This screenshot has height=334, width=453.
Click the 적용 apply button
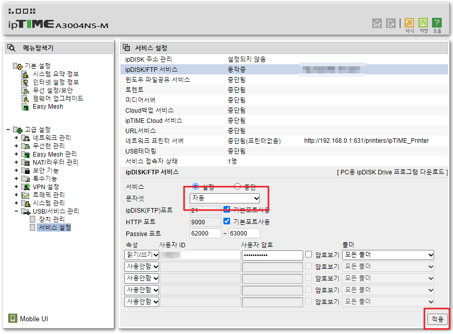(x=437, y=319)
